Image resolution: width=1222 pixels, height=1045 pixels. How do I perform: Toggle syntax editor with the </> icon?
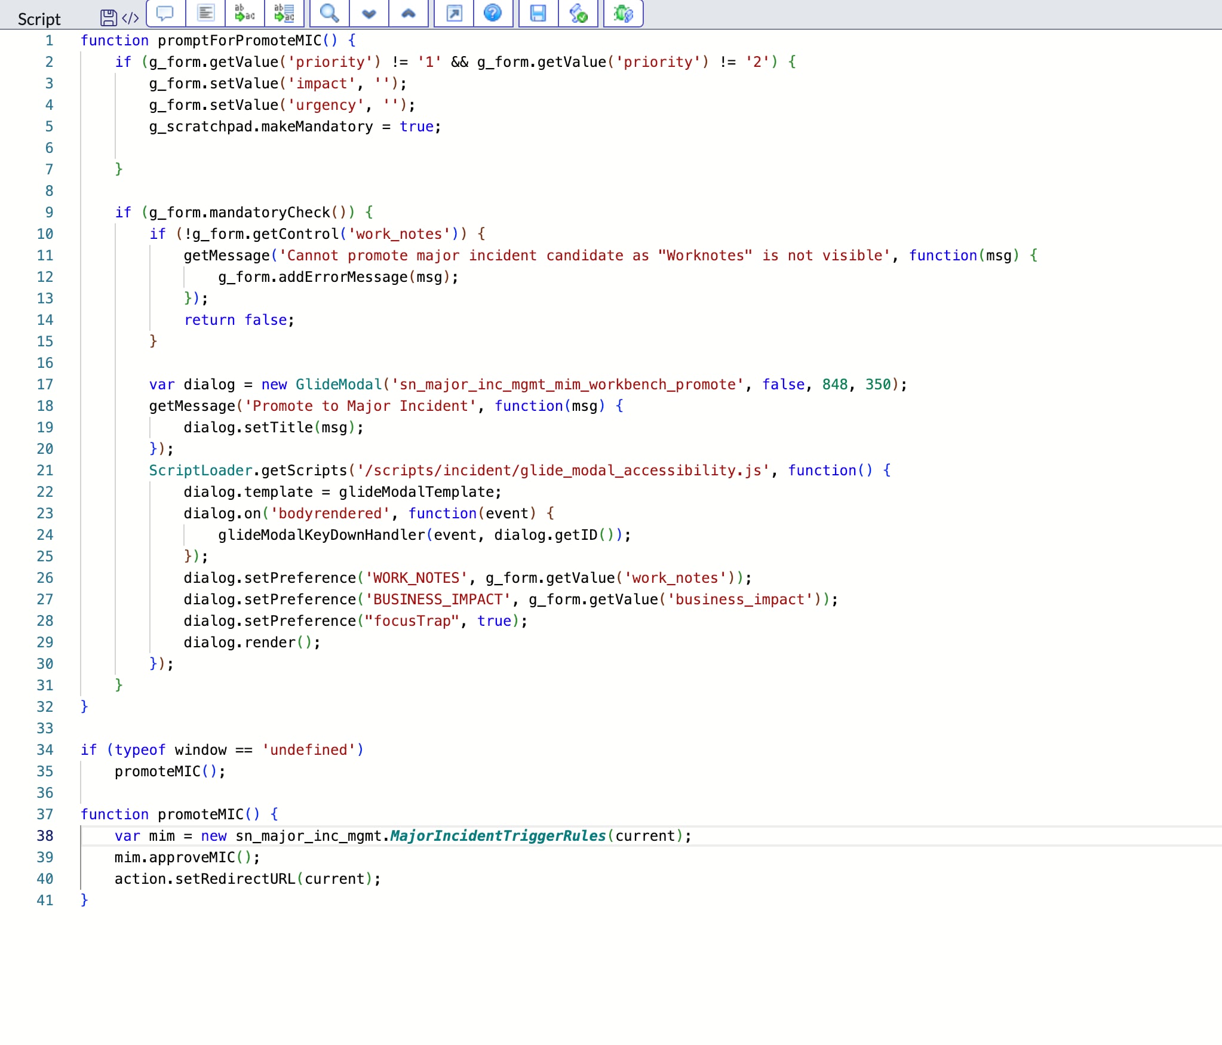pos(130,18)
